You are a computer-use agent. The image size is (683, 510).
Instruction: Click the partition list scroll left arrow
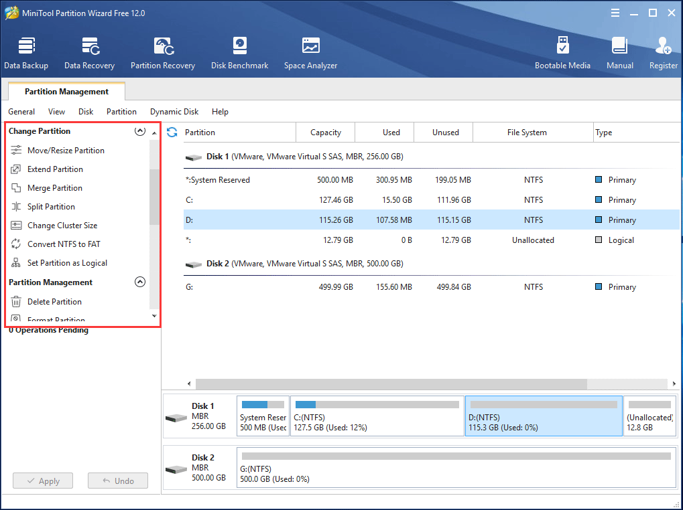(x=189, y=384)
